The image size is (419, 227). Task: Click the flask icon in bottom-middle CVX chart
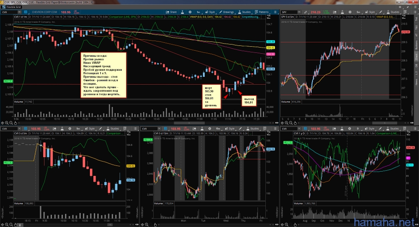(202, 129)
